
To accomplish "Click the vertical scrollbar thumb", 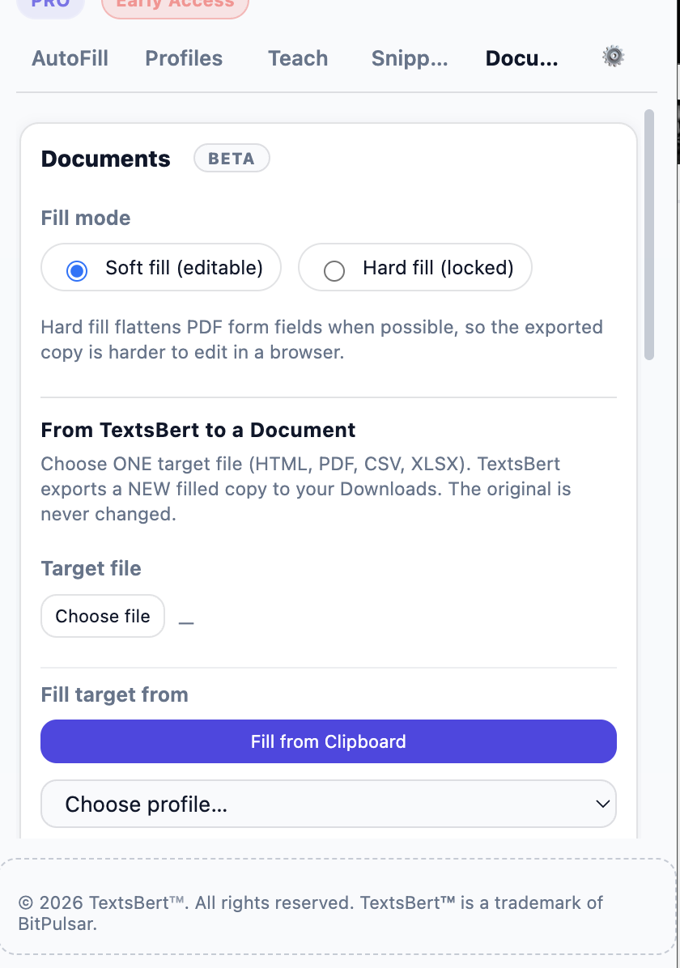I will pyautogui.click(x=648, y=235).
